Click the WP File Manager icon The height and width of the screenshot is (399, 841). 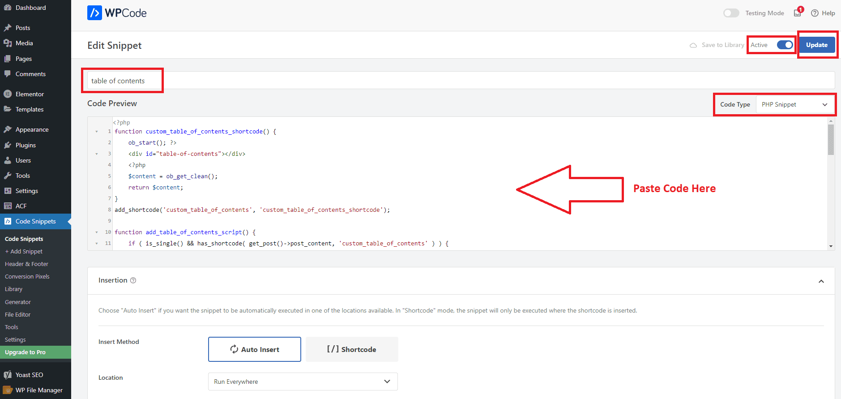(x=8, y=390)
